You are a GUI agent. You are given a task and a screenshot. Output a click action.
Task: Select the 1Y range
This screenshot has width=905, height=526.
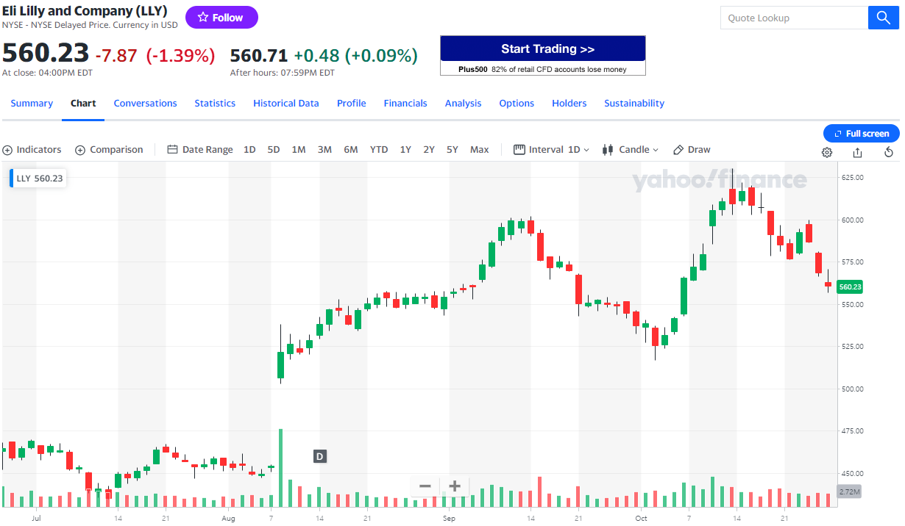pyautogui.click(x=405, y=149)
